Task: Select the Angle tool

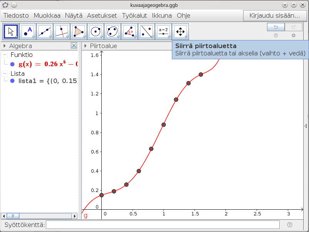Action: [x=129, y=32]
